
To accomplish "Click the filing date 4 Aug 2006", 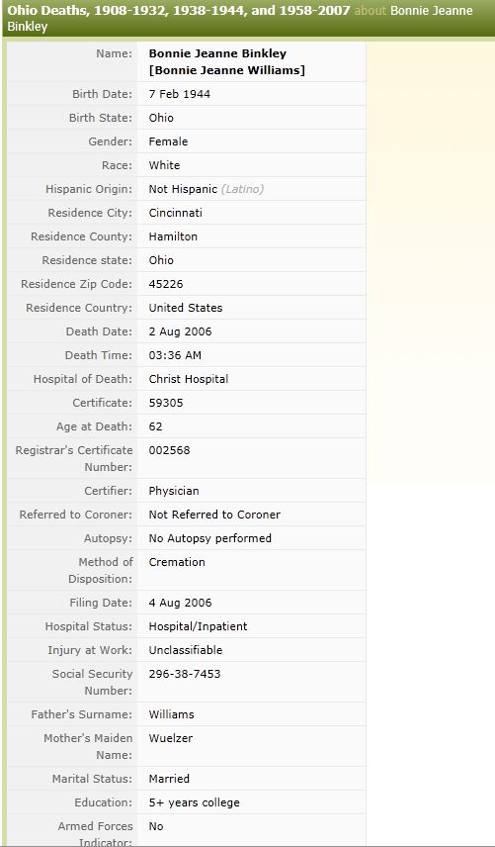I will click(x=180, y=603).
